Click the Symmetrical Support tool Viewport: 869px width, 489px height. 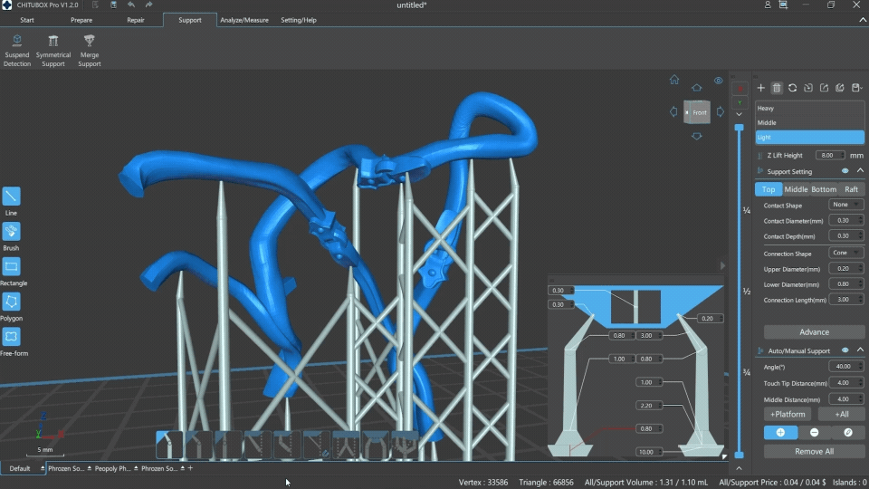53,42
